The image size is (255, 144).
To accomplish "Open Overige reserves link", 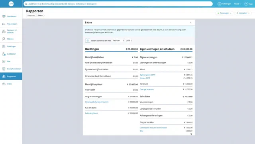I will click(147, 89).
